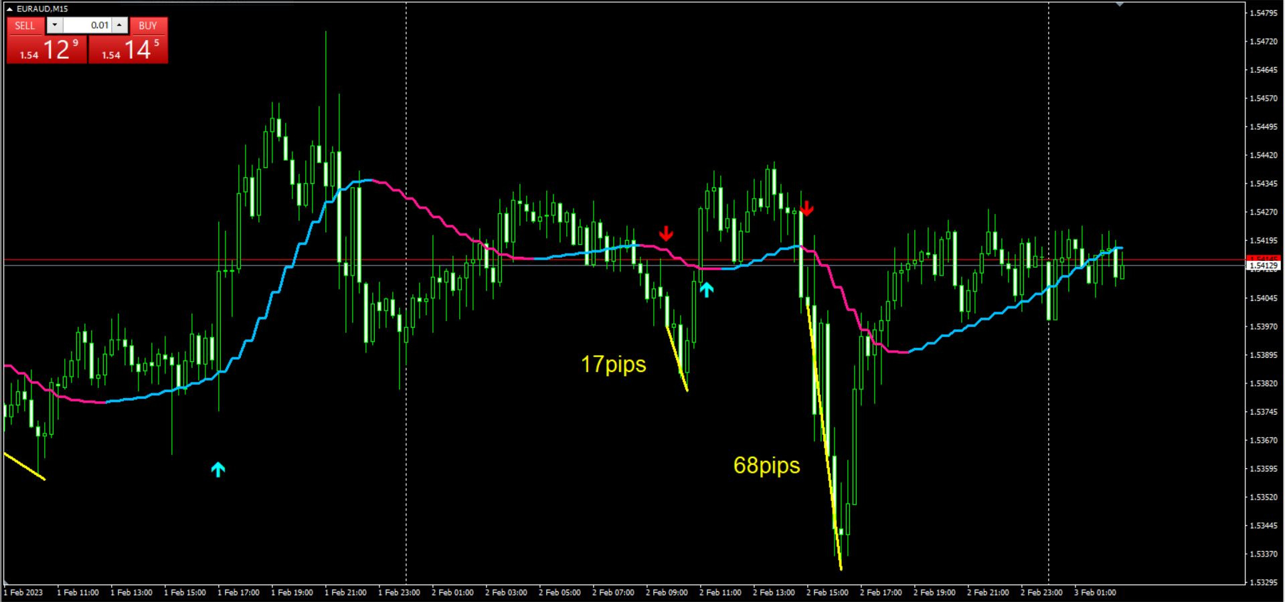Click the gray chart shift triangle at the top

click(1119, 4)
